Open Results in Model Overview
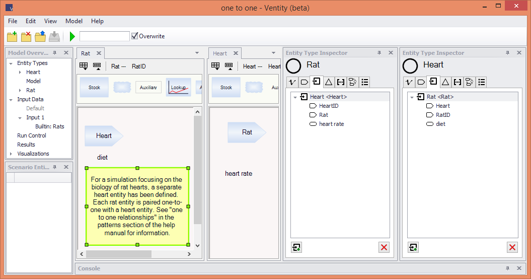This screenshot has width=531, height=279. point(26,145)
